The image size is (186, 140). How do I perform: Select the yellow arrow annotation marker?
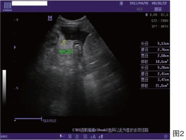click(64, 42)
